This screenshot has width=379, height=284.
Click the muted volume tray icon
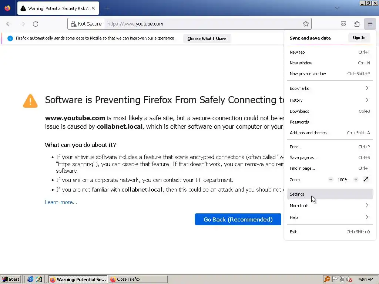(349, 280)
